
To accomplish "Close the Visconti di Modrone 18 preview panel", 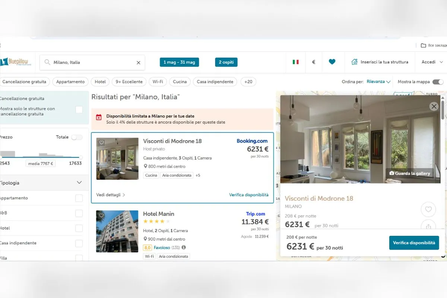I will [434, 107].
